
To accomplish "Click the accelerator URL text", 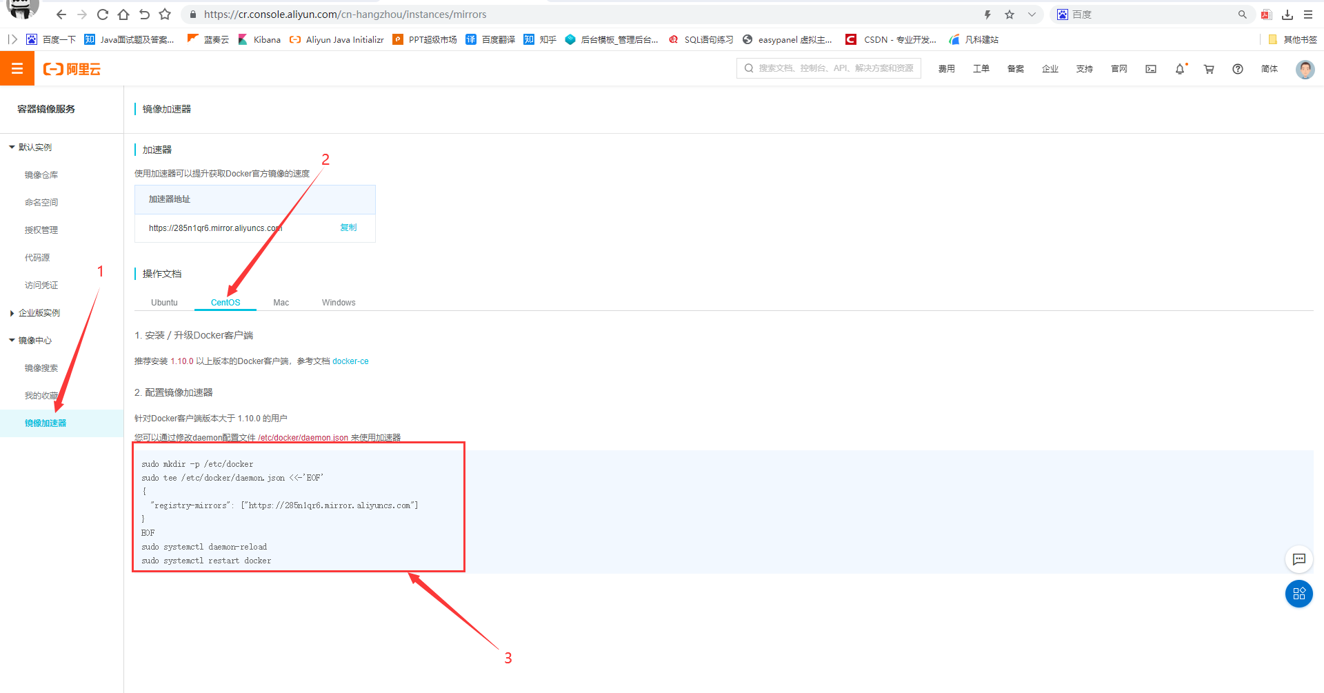I will point(216,228).
